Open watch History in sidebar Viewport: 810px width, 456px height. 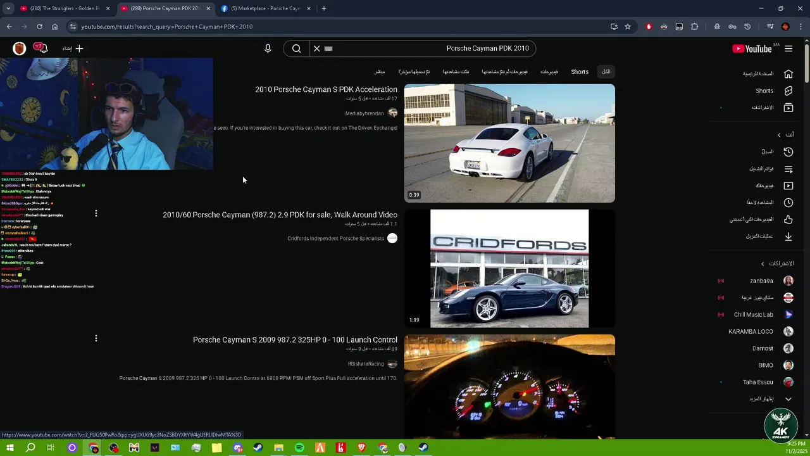[768, 152]
